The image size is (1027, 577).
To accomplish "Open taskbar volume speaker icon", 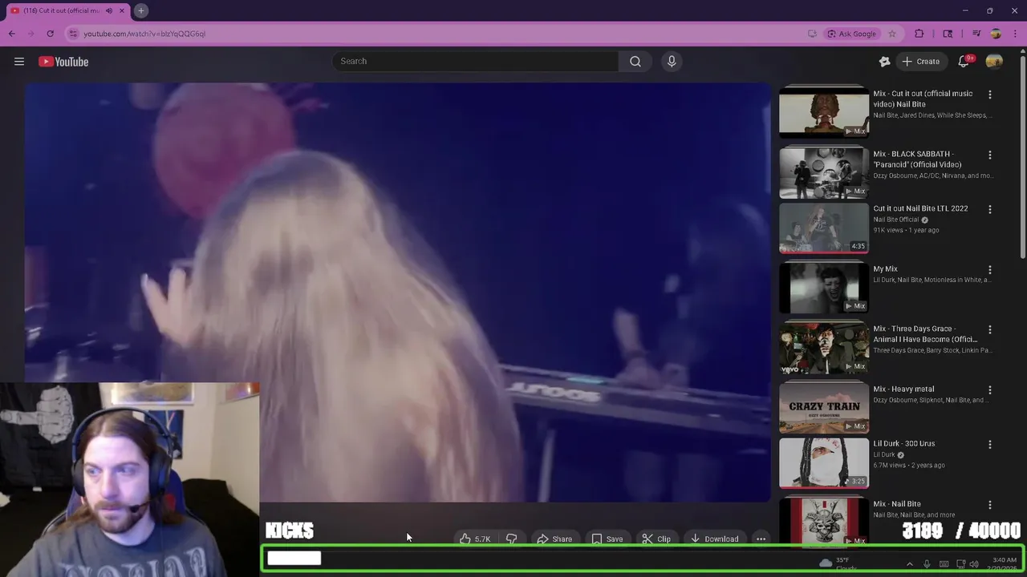I will click(x=974, y=564).
